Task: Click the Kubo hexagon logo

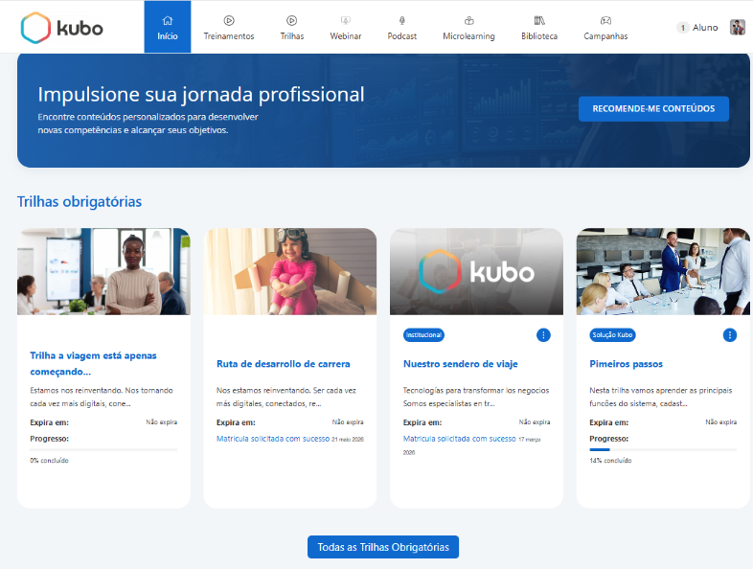Action: pos(35,28)
